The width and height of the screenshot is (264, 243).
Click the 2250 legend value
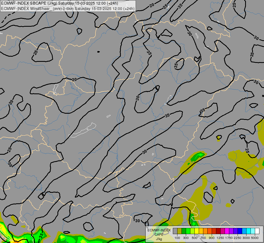[238, 238]
